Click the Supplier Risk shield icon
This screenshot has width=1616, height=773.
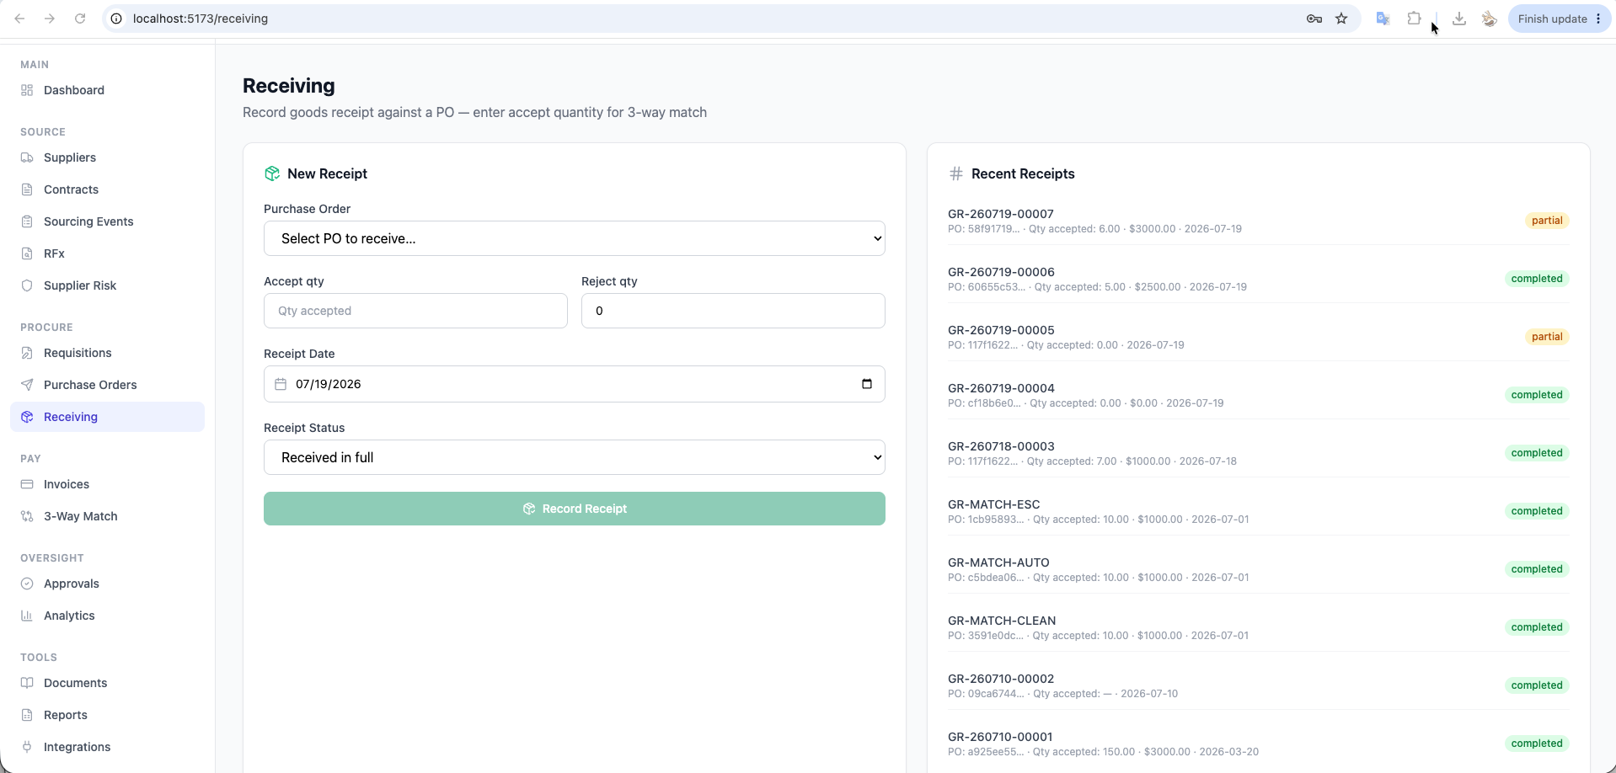point(27,285)
